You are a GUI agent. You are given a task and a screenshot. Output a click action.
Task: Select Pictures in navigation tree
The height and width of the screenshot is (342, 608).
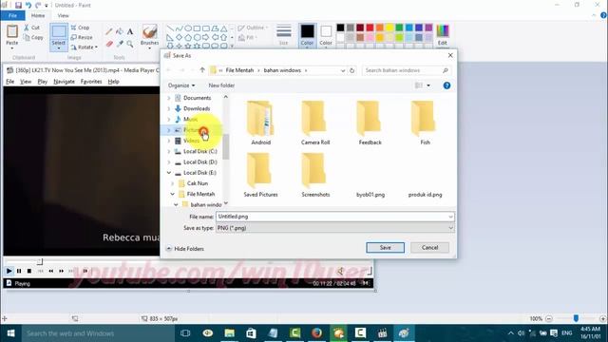pyautogui.click(x=193, y=130)
